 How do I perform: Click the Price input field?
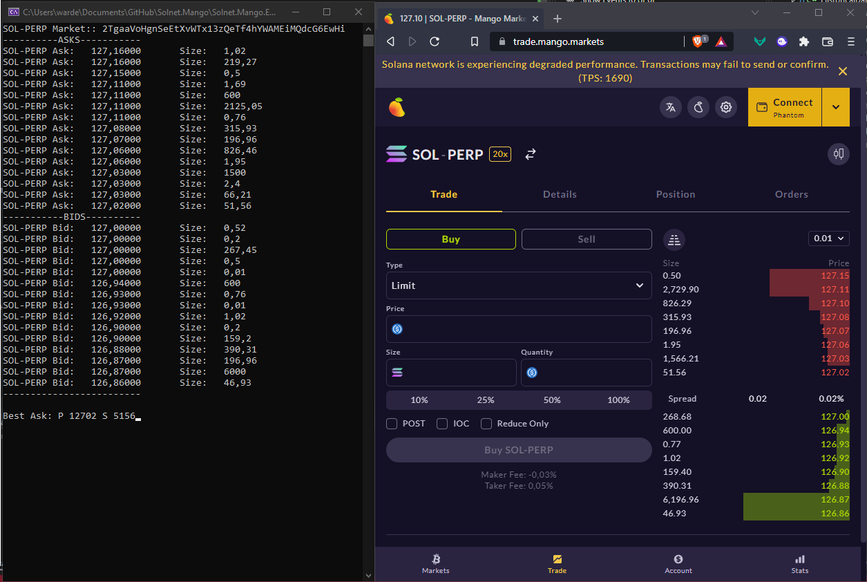[x=519, y=329]
